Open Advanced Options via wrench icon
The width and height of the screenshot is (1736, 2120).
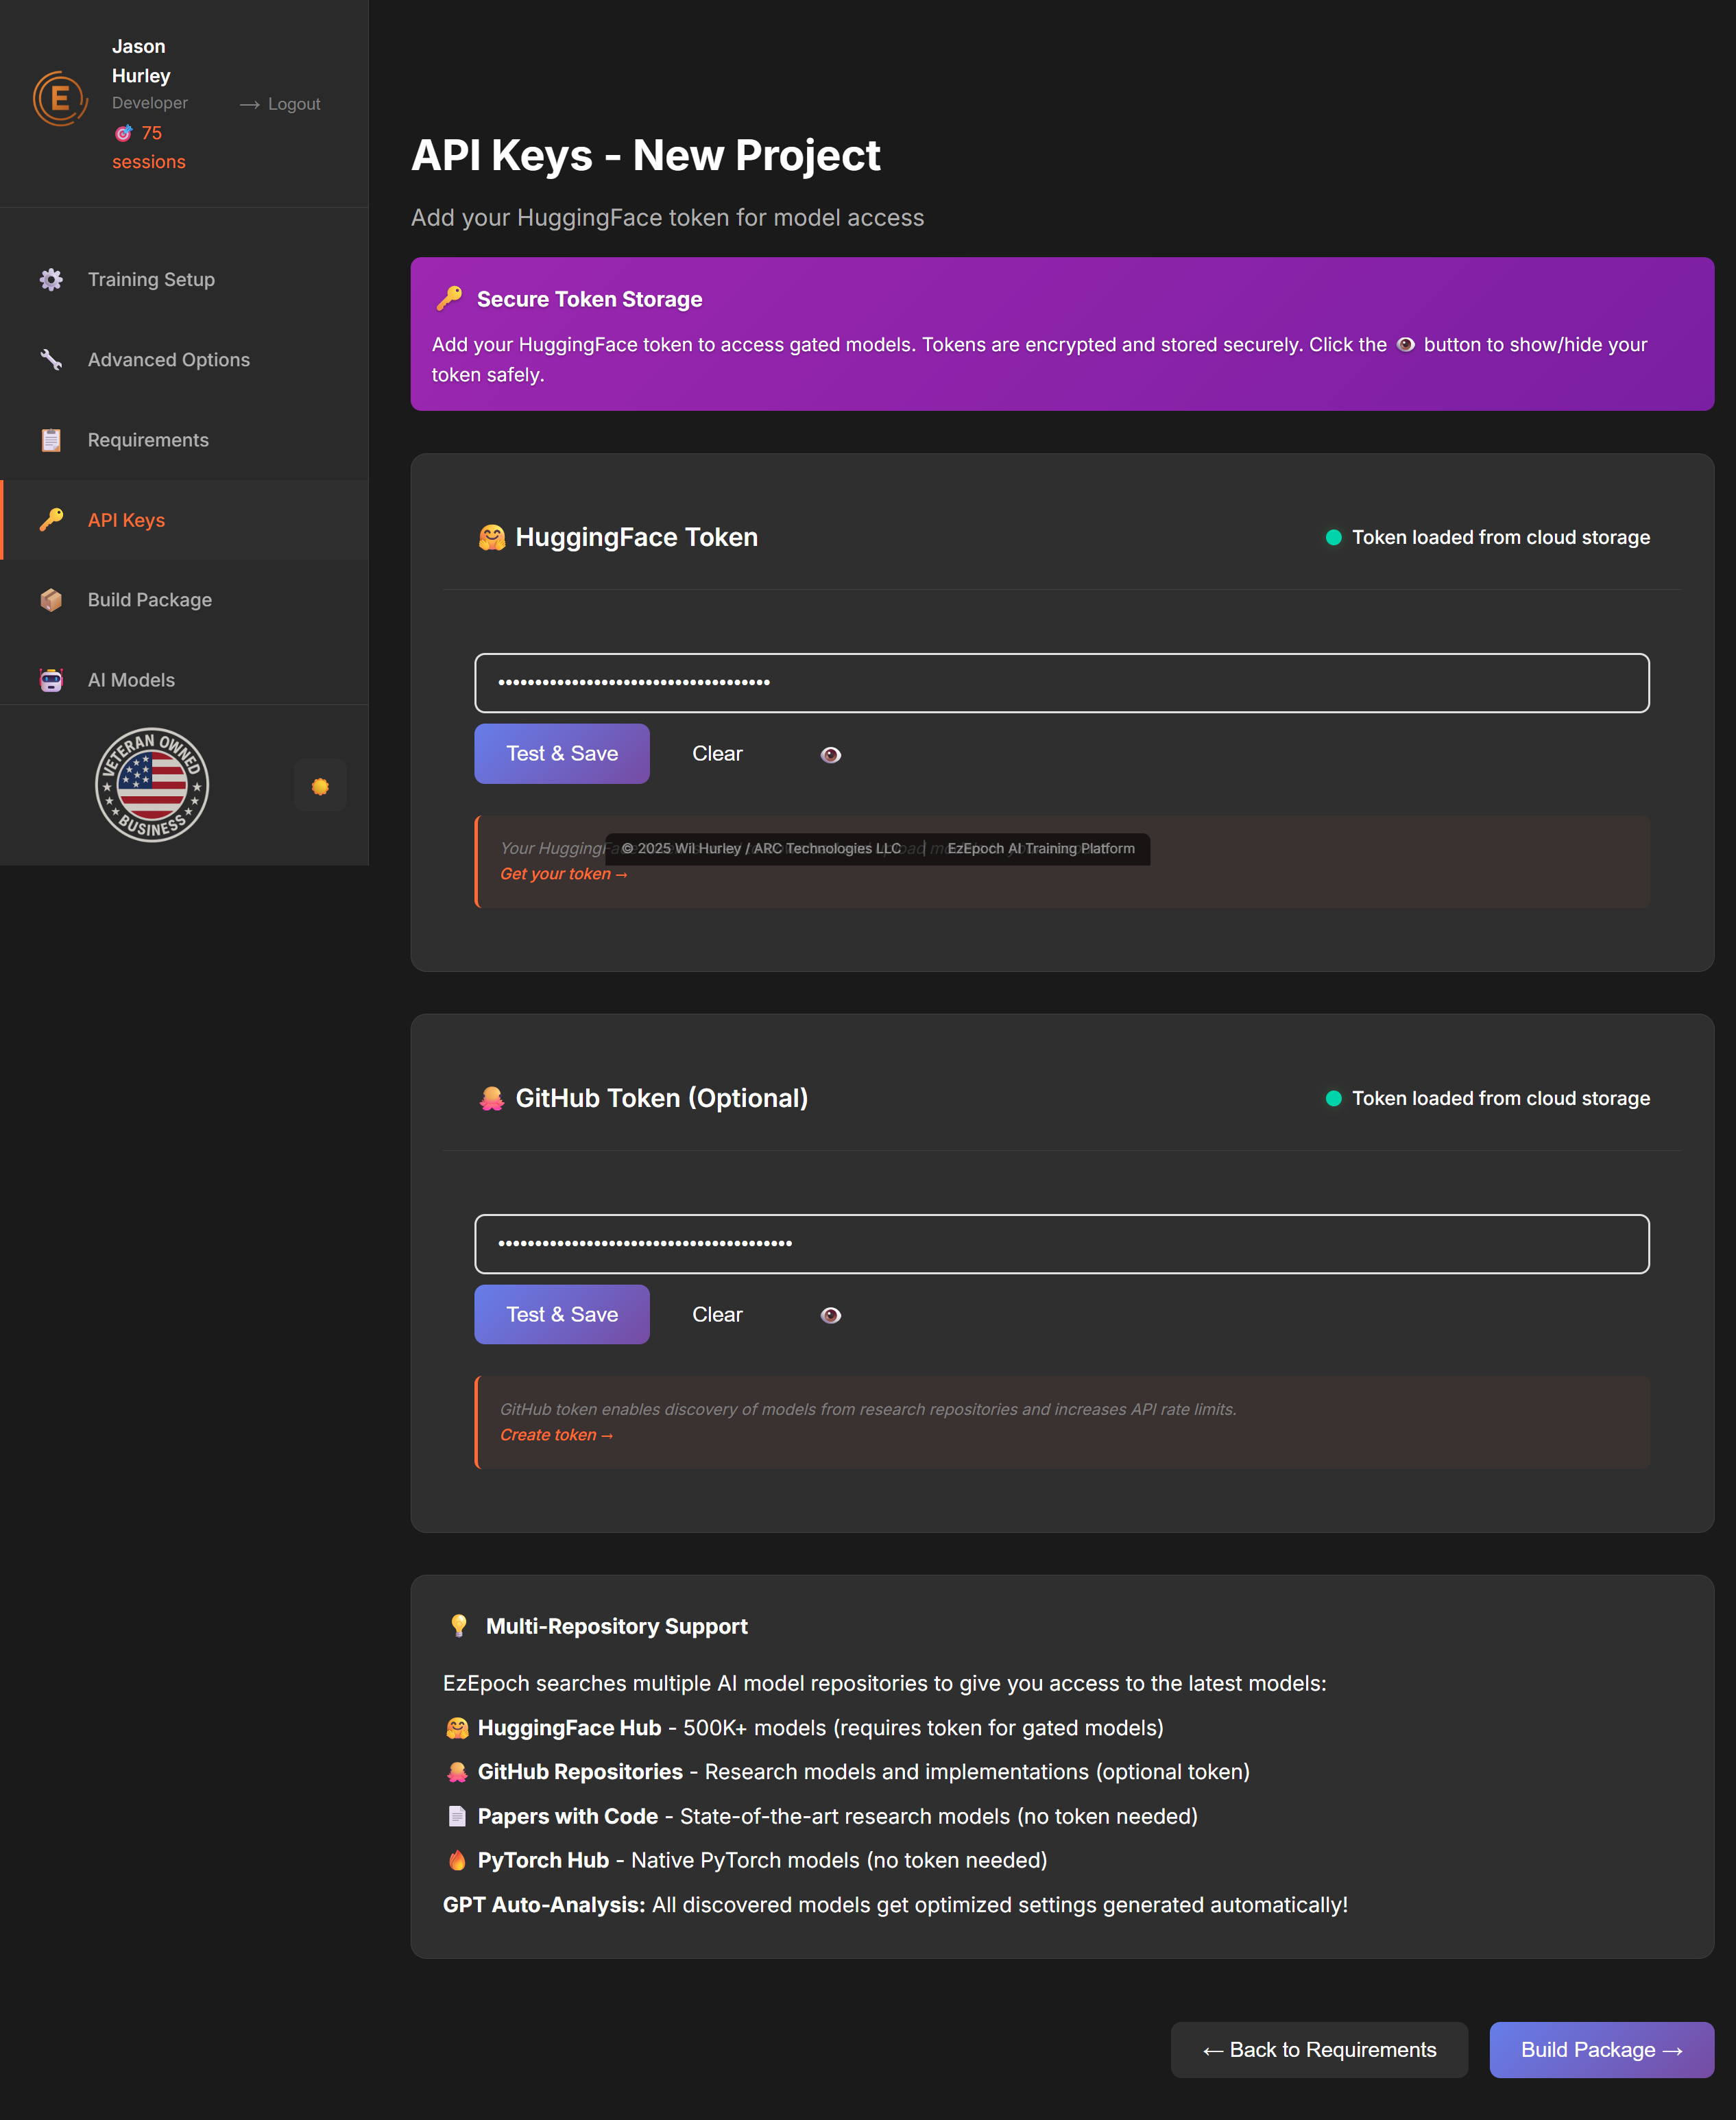coord(51,359)
